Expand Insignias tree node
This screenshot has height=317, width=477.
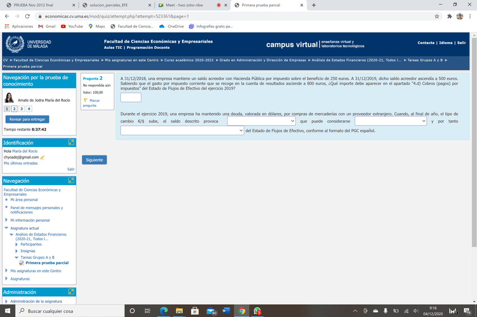pyautogui.click(x=17, y=251)
